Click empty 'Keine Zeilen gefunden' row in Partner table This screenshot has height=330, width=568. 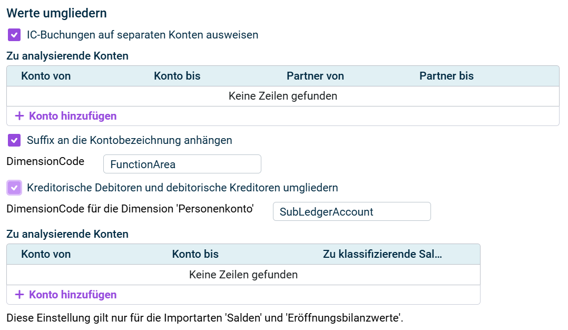click(282, 96)
